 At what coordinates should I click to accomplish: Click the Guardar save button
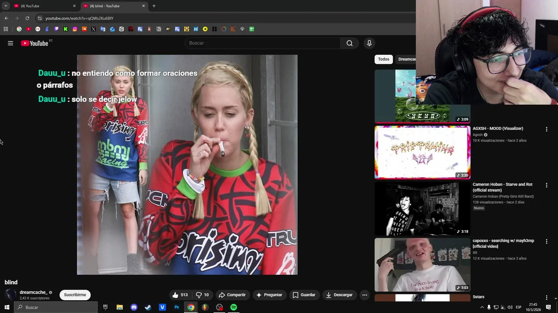click(304, 295)
